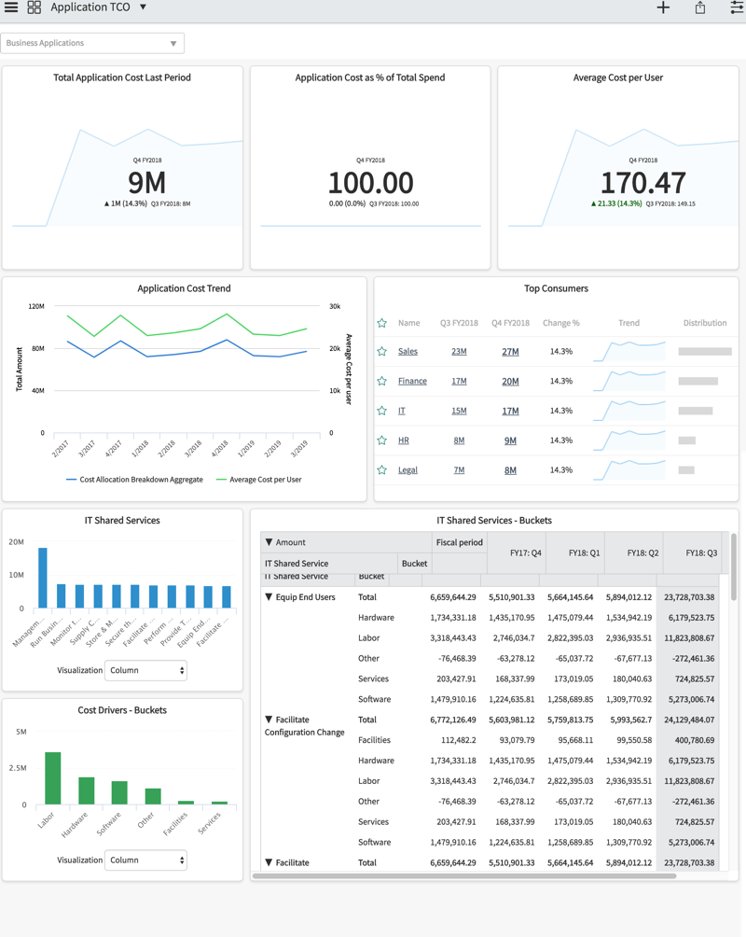The width and height of the screenshot is (746, 937).
Task: Toggle the favorite star in the Name column header
Action: 381,322
